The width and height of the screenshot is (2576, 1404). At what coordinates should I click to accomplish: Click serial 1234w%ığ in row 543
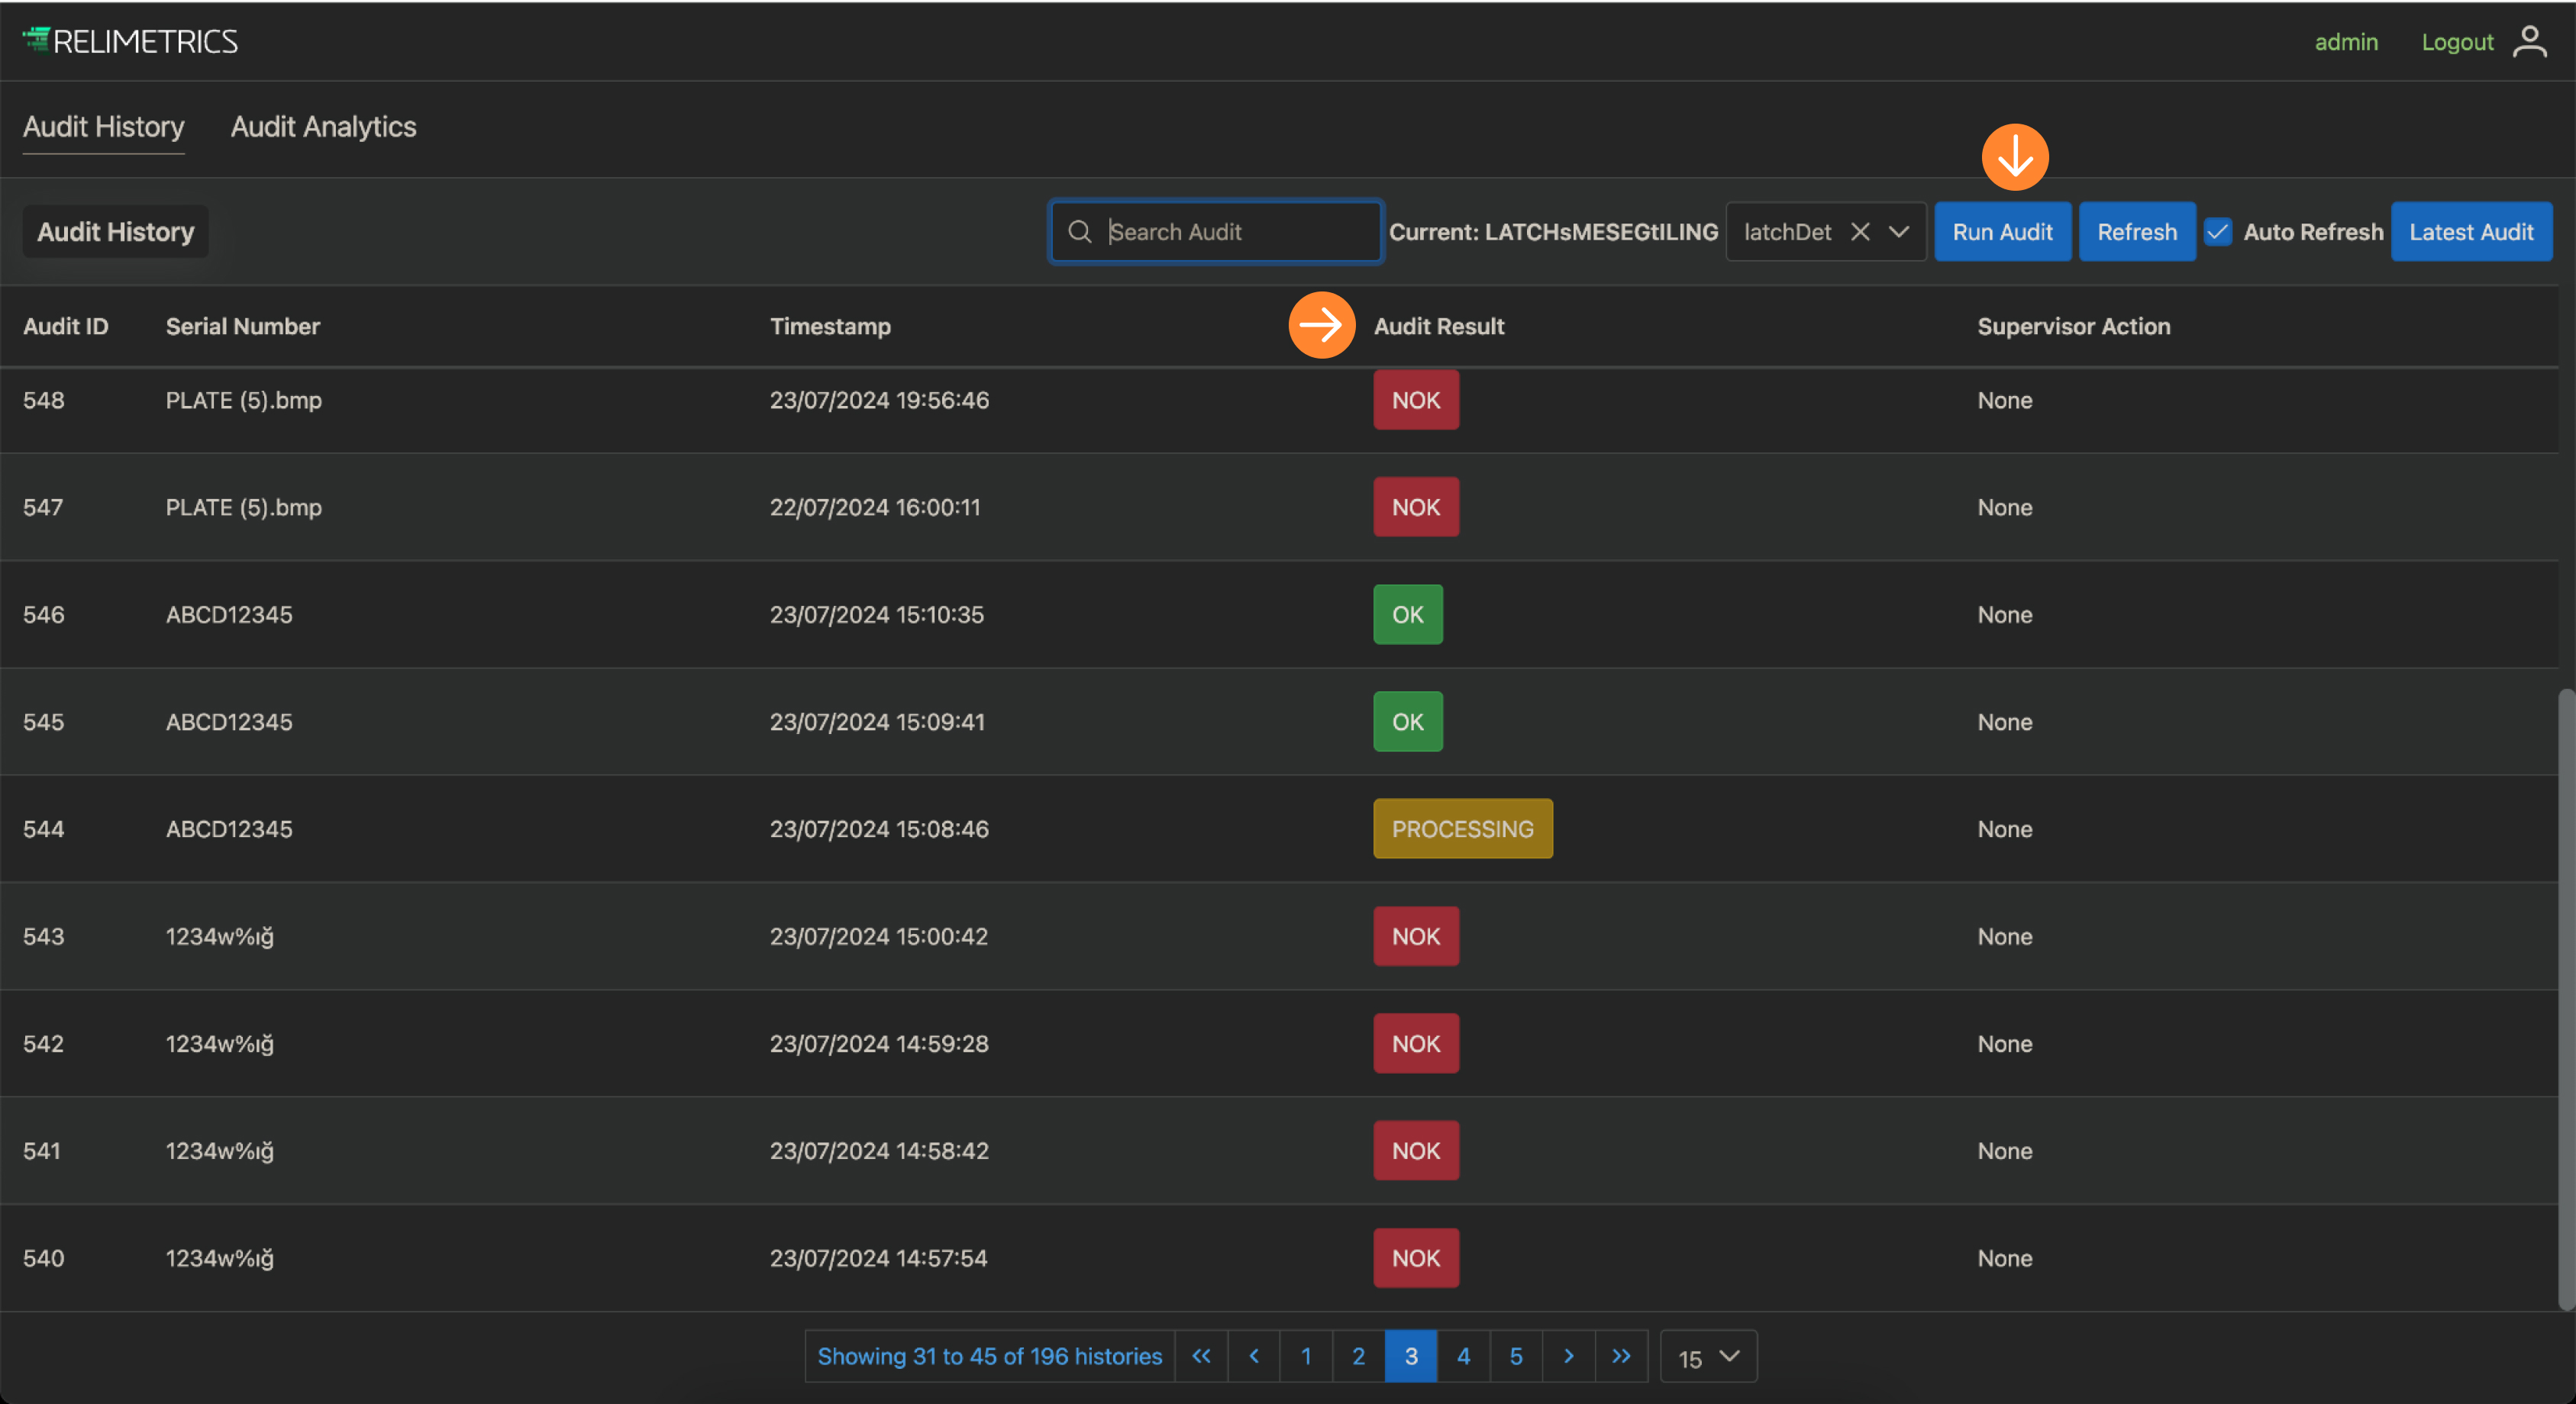[220, 936]
